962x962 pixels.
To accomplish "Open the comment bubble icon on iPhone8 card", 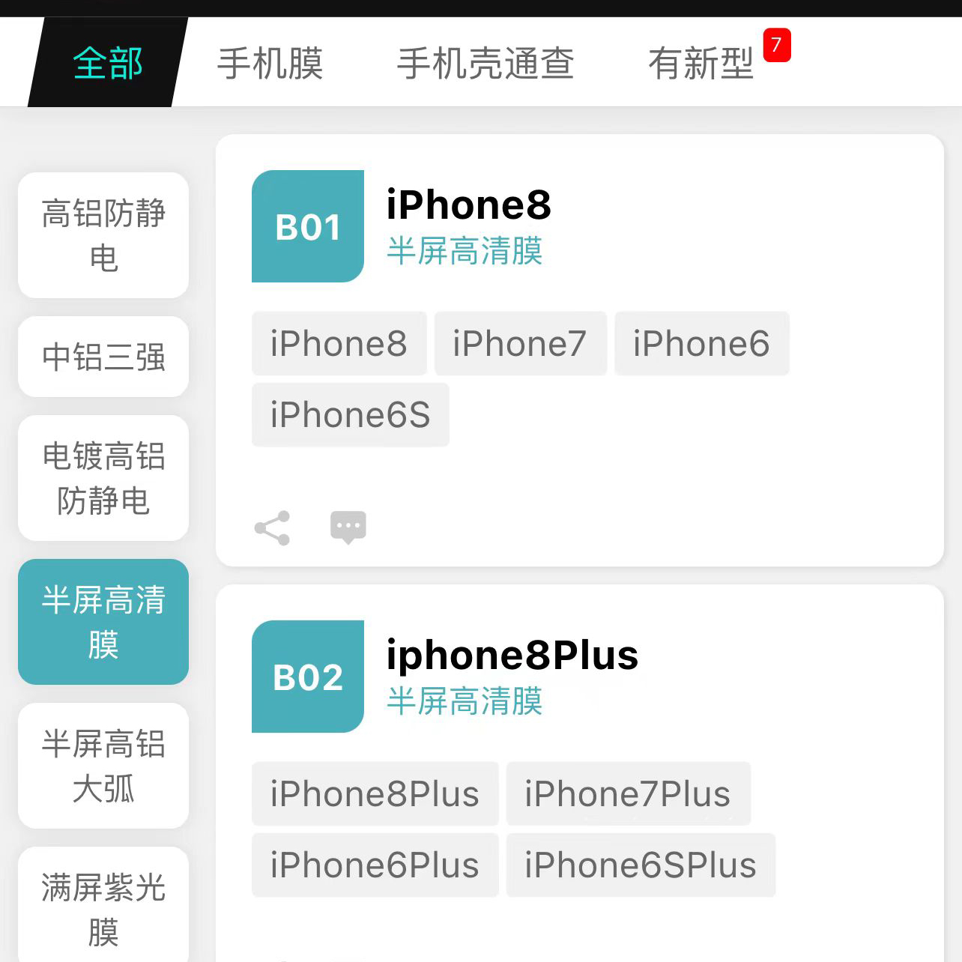I will [348, 527].
